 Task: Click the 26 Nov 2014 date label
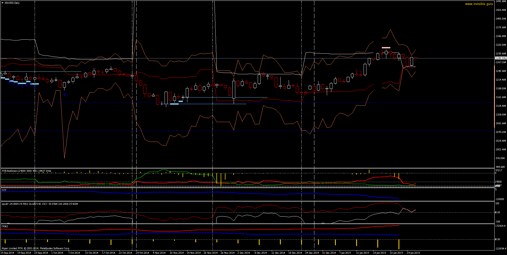click(x=228, y=253)
